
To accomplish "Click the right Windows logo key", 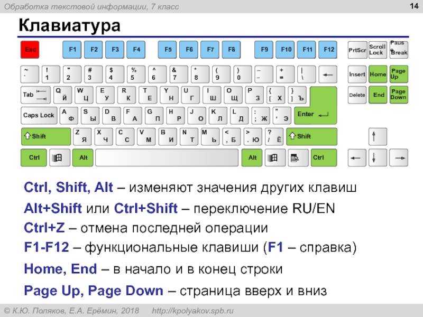I will pyautogui.click(x=275, y=157).
